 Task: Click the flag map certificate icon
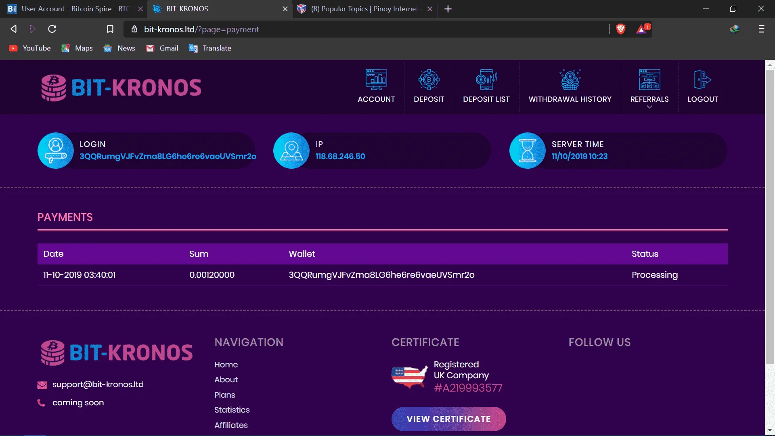click(x=409, y=377)
